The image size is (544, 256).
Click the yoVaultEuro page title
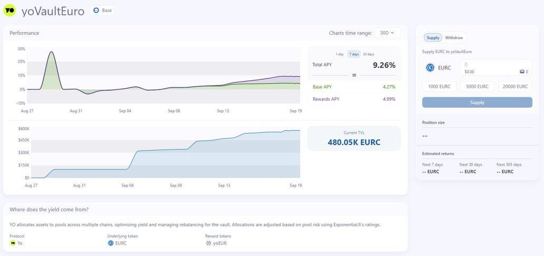click(x=53, y=11)
